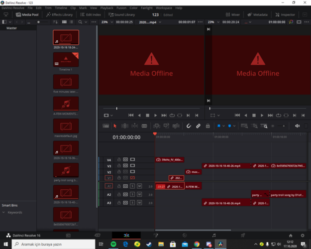Viewport: 311px width, 249px height.
Task: Open the File menu
Action: coord(30,8)
